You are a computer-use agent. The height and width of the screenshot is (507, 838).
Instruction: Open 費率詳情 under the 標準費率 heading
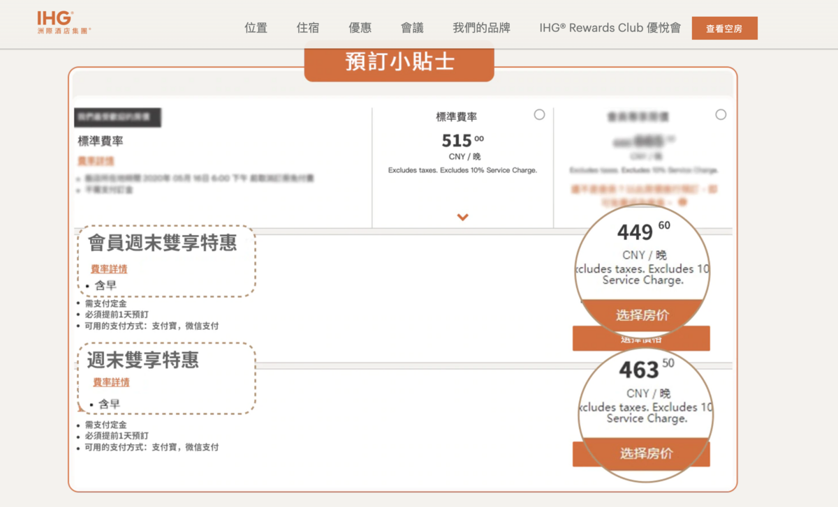pos(96,161)
